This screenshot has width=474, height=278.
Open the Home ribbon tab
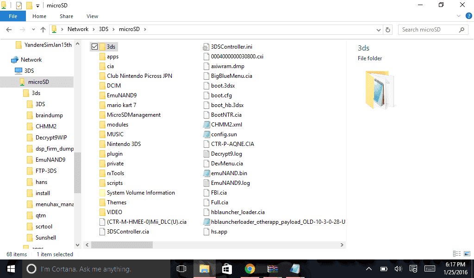pos(39,16)
